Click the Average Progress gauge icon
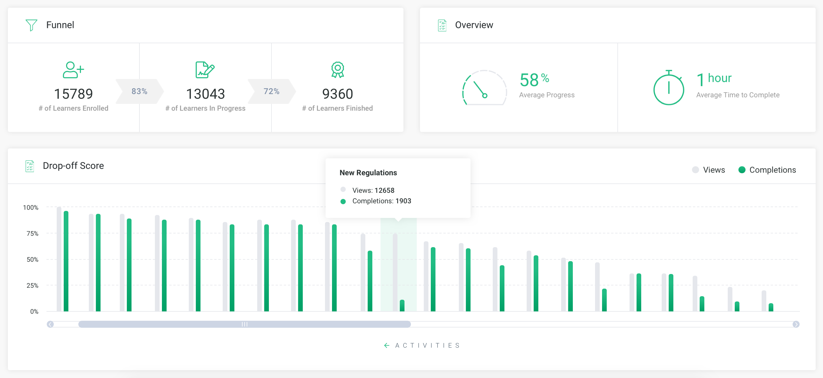 [x=484, y=88]
